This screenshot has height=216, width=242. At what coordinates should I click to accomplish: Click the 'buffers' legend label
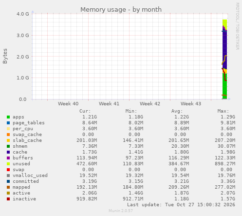tap(23, 158)
